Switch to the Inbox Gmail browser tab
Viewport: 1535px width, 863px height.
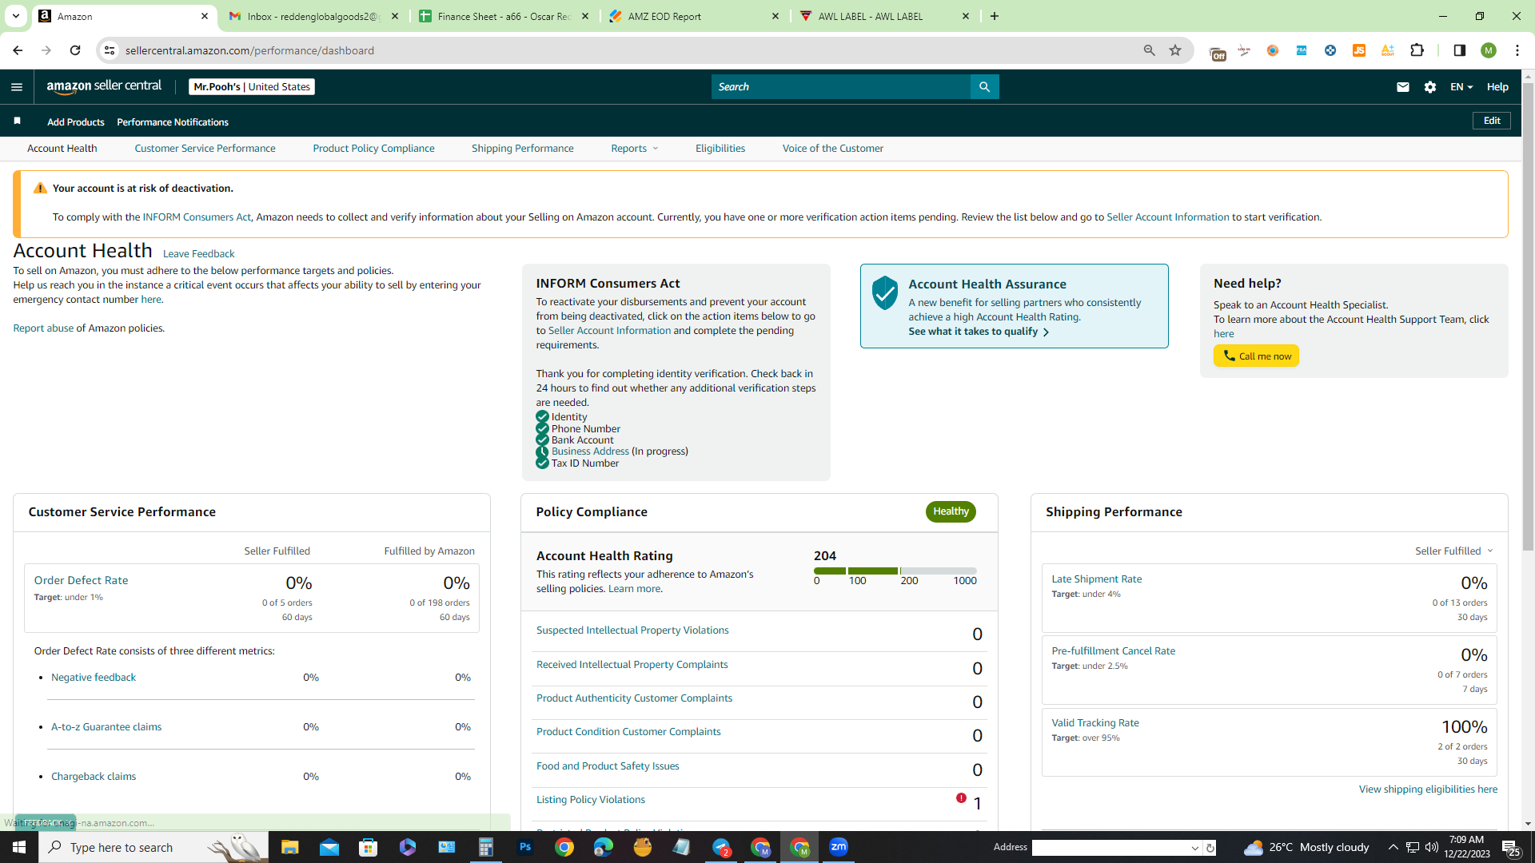[x=314, y=16]
